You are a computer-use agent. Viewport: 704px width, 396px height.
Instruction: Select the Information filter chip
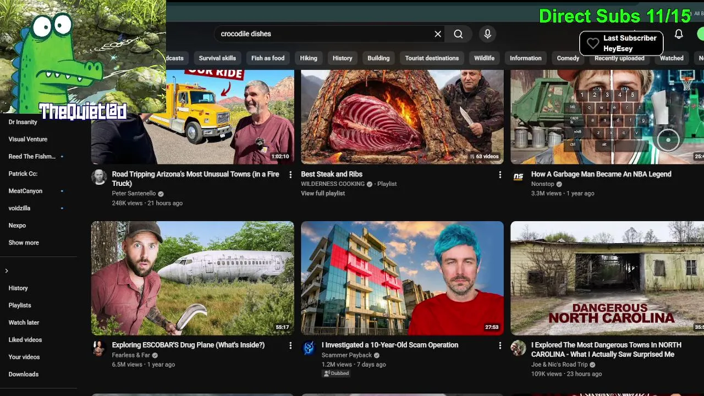(525, 58)
